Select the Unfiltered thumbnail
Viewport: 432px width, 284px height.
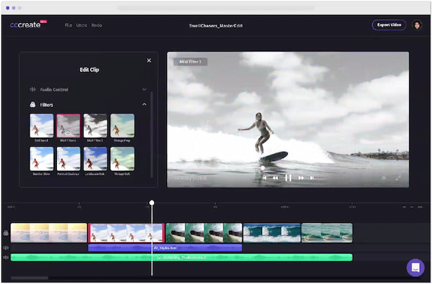[x=42, y=126]
